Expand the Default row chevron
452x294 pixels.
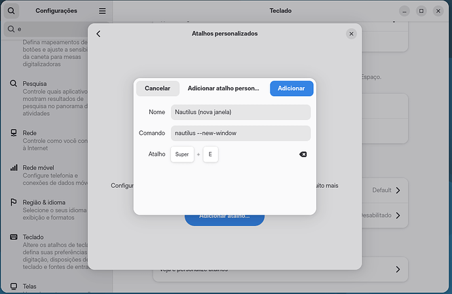(398, 191)
